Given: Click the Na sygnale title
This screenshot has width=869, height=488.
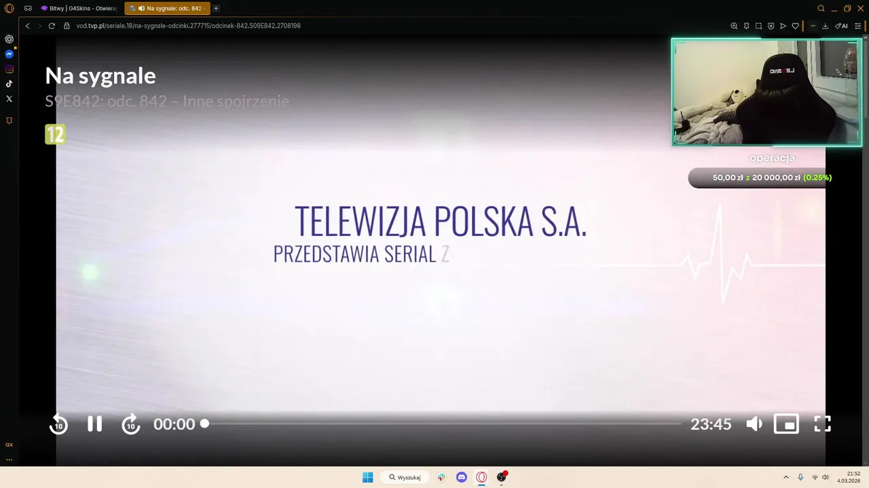Looking at the screenshot, I should coord(100,75).
